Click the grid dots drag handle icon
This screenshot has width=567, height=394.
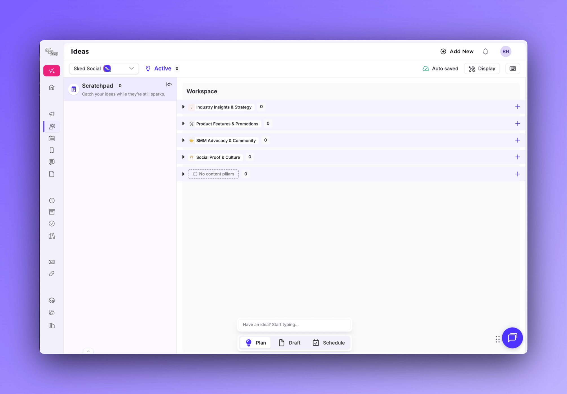[498, 339]
